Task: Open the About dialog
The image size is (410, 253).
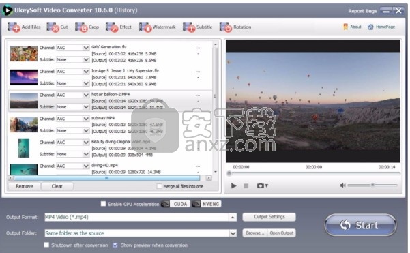Action: [352, 27]
